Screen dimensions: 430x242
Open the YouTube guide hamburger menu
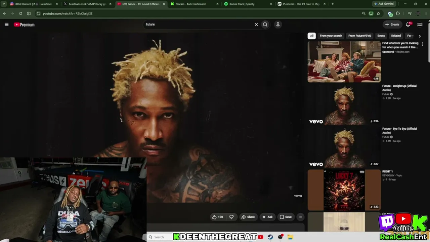[x=6, y=25]
